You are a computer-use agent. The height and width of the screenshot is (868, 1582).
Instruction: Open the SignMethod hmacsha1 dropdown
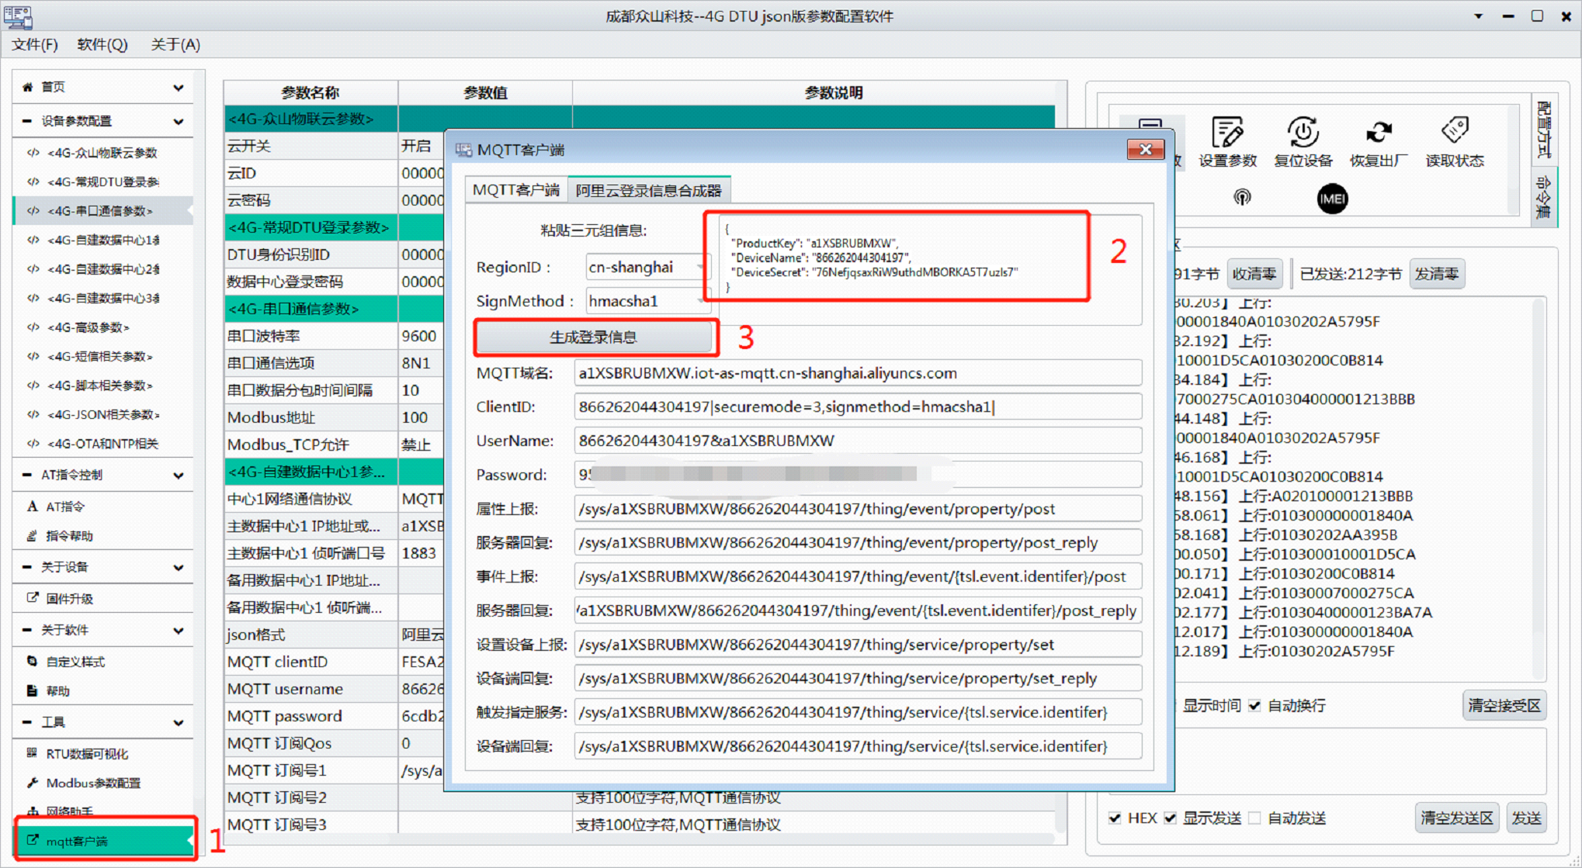coord(647,301)
